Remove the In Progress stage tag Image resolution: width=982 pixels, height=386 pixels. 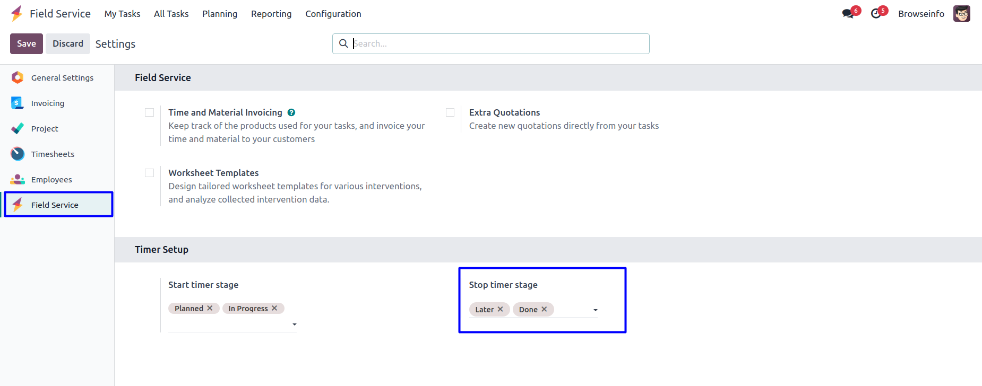tap(274, 308)
